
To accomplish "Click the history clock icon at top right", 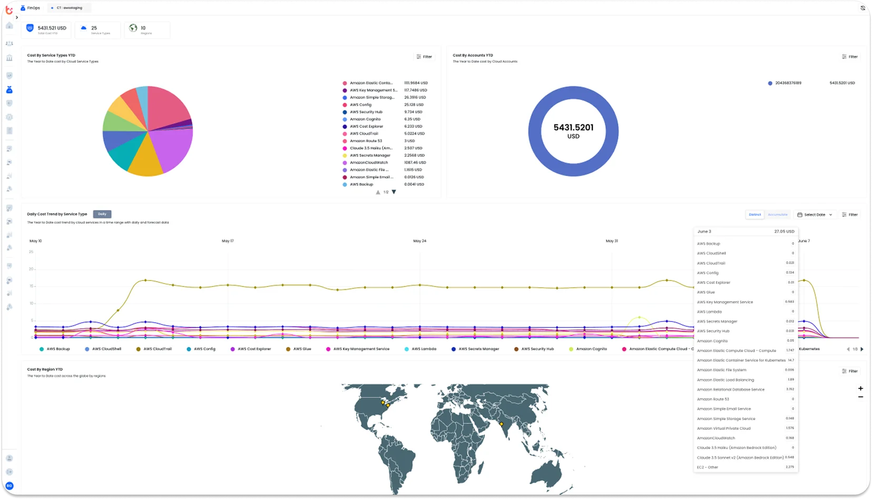I will tap(862, 7).
